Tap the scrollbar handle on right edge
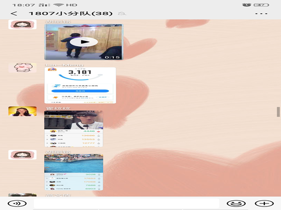 tap(278, 112)
